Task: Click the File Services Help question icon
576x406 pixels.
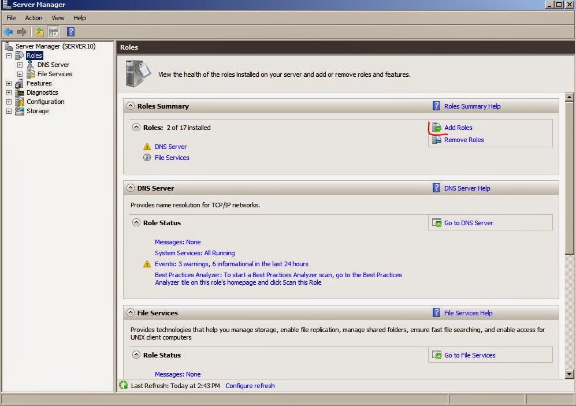Action: [x=436, y=313]
